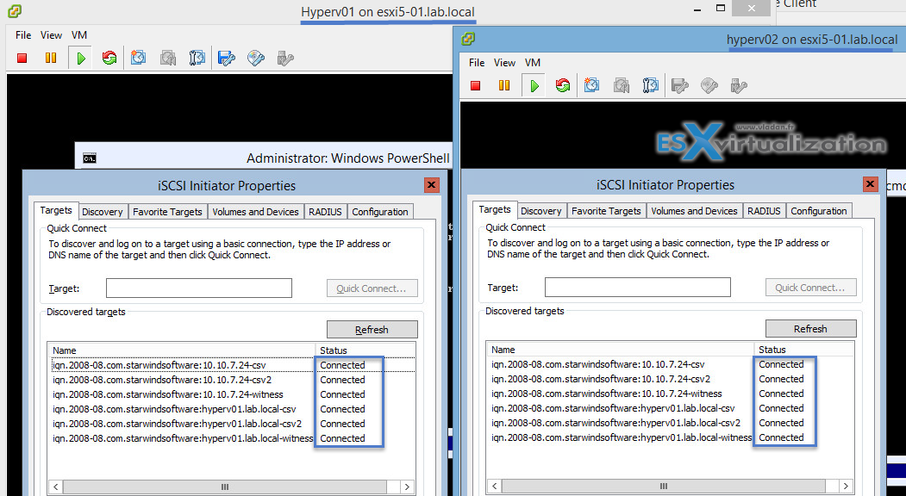Click Revert to snapshot icon in Hyperv01 toolbar
This screenshot has width=906, height=496.
click(x=167, y=58)
